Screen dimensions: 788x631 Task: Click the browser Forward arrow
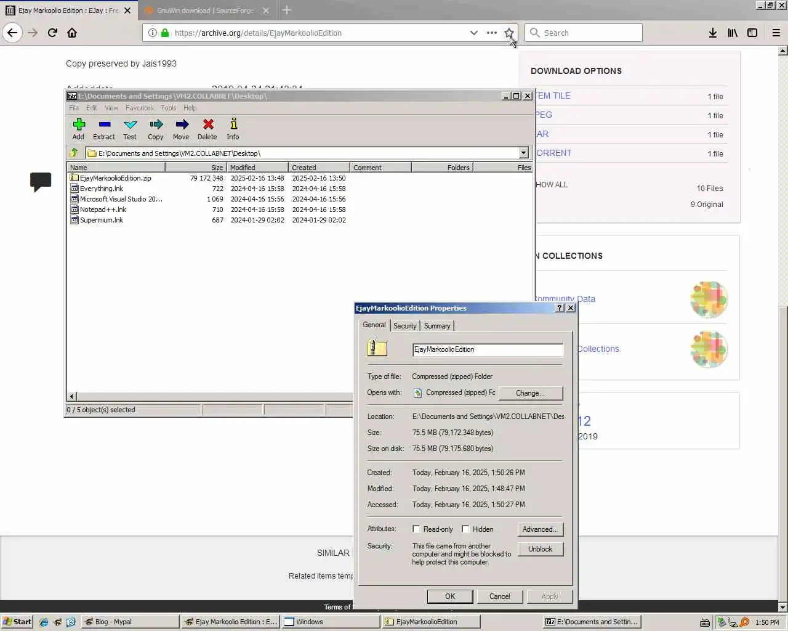(x=33, y=33)
